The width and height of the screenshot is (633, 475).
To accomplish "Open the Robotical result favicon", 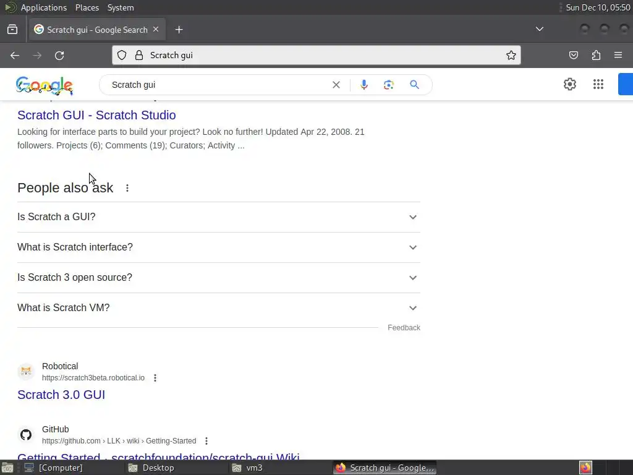I will pyautogui.click(x=26, y=372).
